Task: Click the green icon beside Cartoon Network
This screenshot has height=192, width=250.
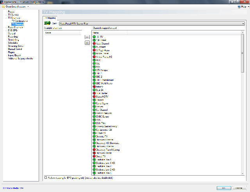Action: point(94,113)
